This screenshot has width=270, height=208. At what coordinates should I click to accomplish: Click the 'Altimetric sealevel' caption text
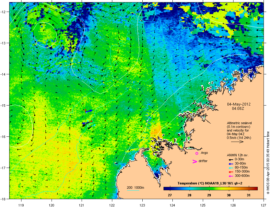coord(239,123)
